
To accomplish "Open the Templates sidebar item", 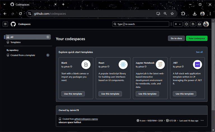I will tap(15, 42).
